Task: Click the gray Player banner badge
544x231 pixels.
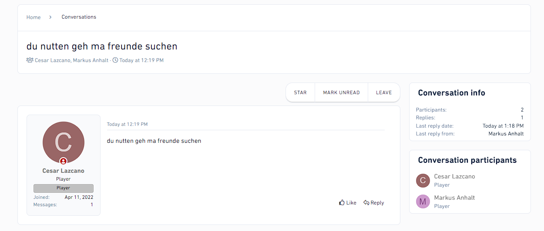Action: pos(64,188)
